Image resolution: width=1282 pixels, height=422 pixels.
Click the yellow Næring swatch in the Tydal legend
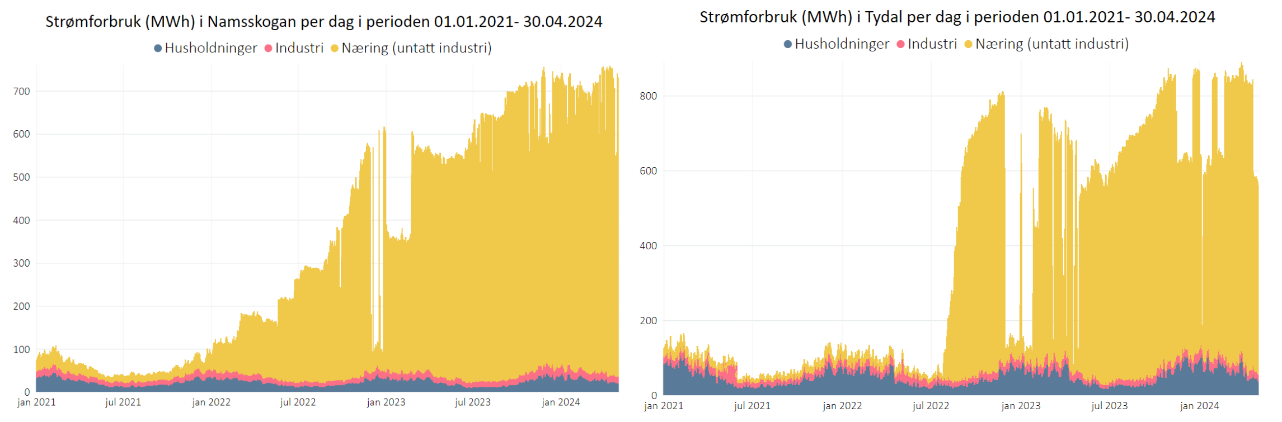tap(968, 44)
